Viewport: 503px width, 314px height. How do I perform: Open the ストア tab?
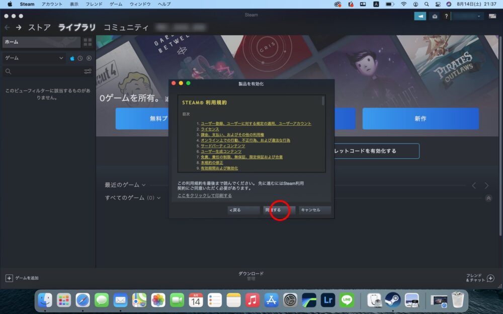39,28
